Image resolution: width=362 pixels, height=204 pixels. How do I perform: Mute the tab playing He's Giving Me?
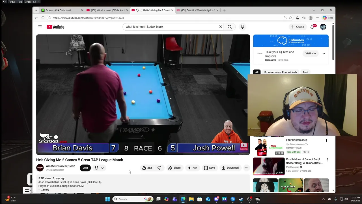(137, 10)
